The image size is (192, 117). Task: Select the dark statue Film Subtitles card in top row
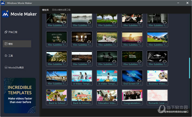157,20
